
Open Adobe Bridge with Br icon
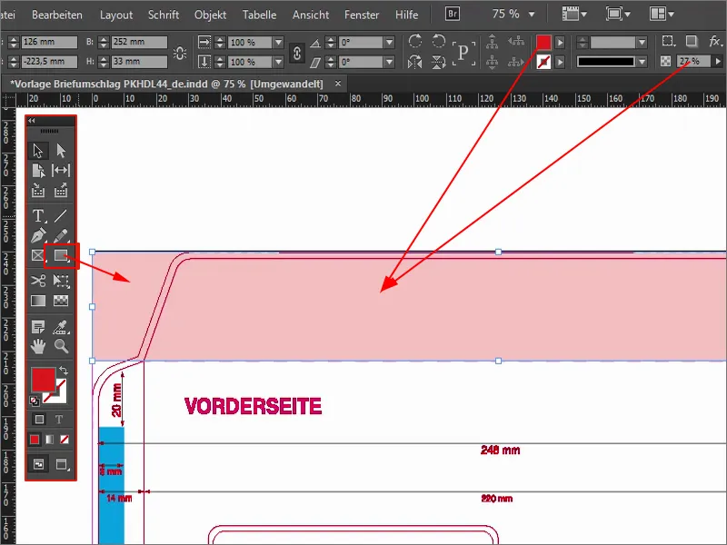click(453, 14)
